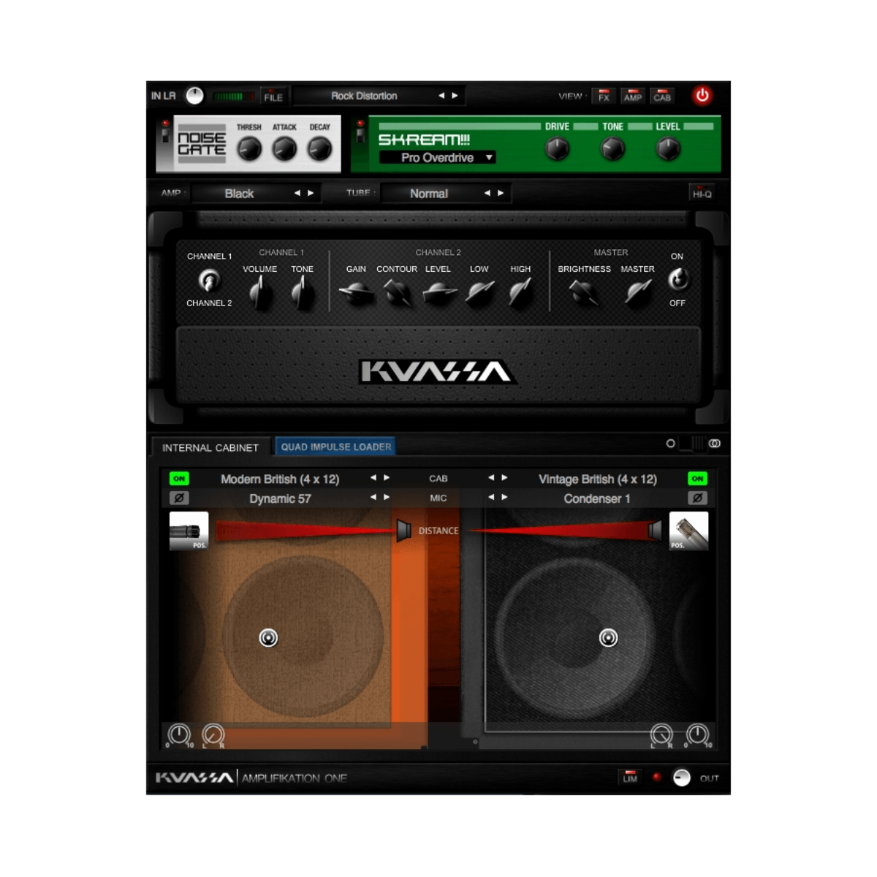Screen dimensions: 877x877
Task: Click the left cabinet L-R pan knob
Action: [x=213, y=734]
